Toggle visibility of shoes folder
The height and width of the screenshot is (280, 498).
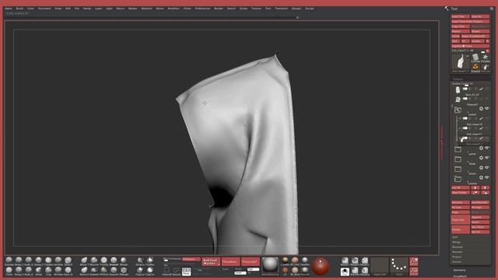487,168
